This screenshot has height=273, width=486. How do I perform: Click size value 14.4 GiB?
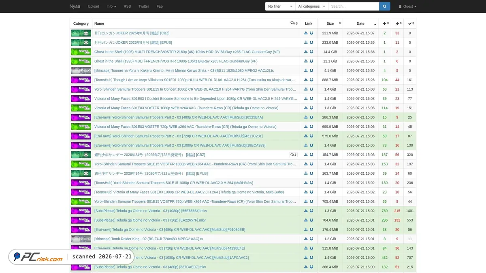coord(330,52)
